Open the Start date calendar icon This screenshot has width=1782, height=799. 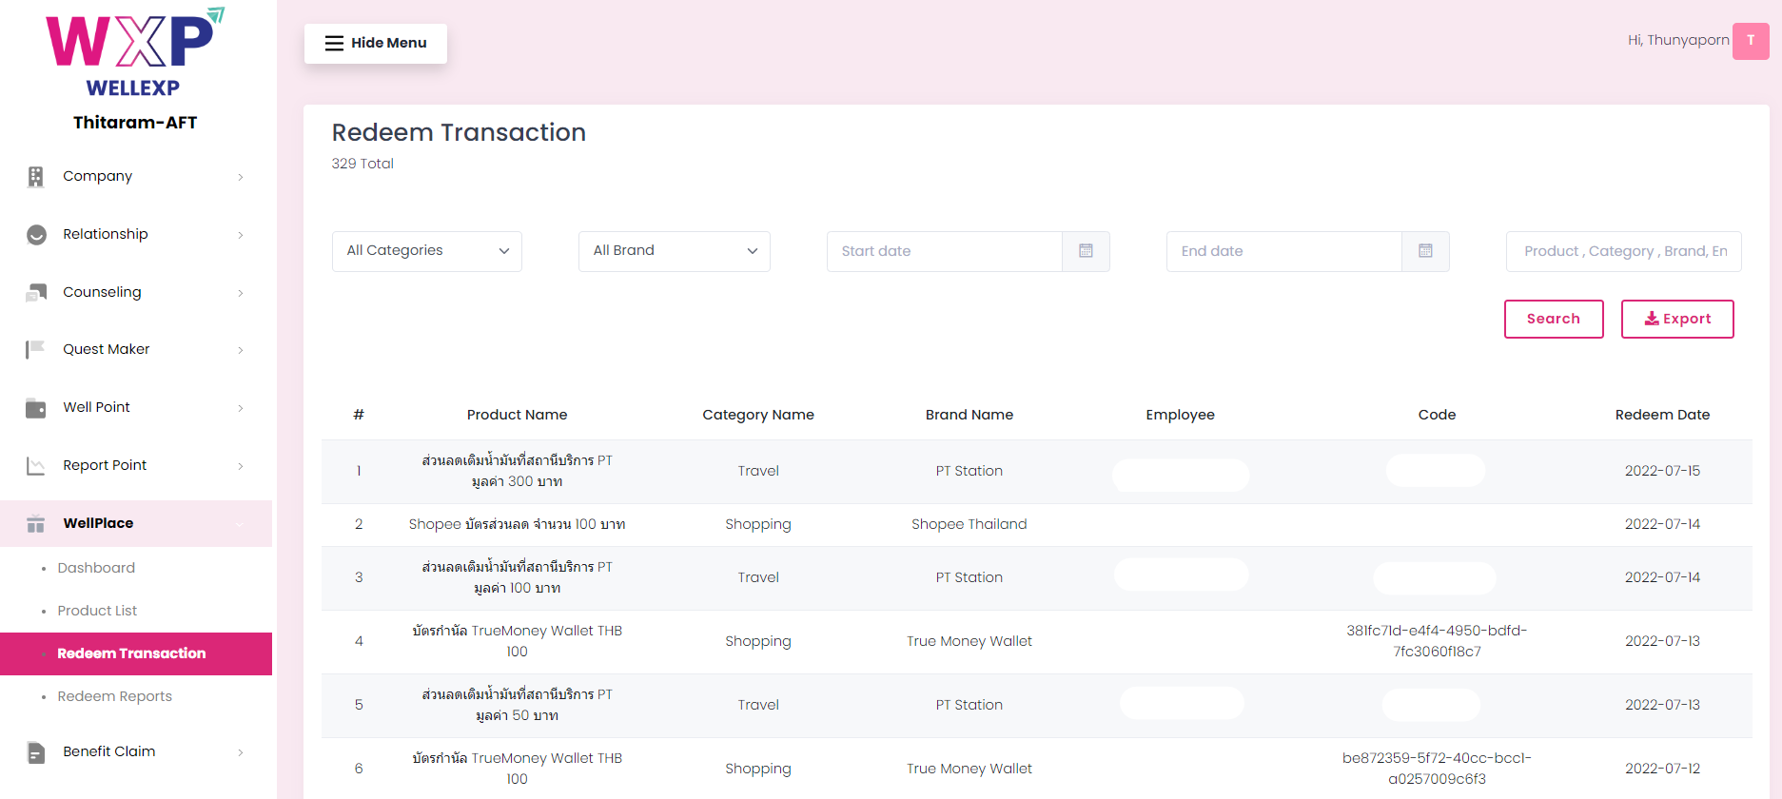point(1086,251)
